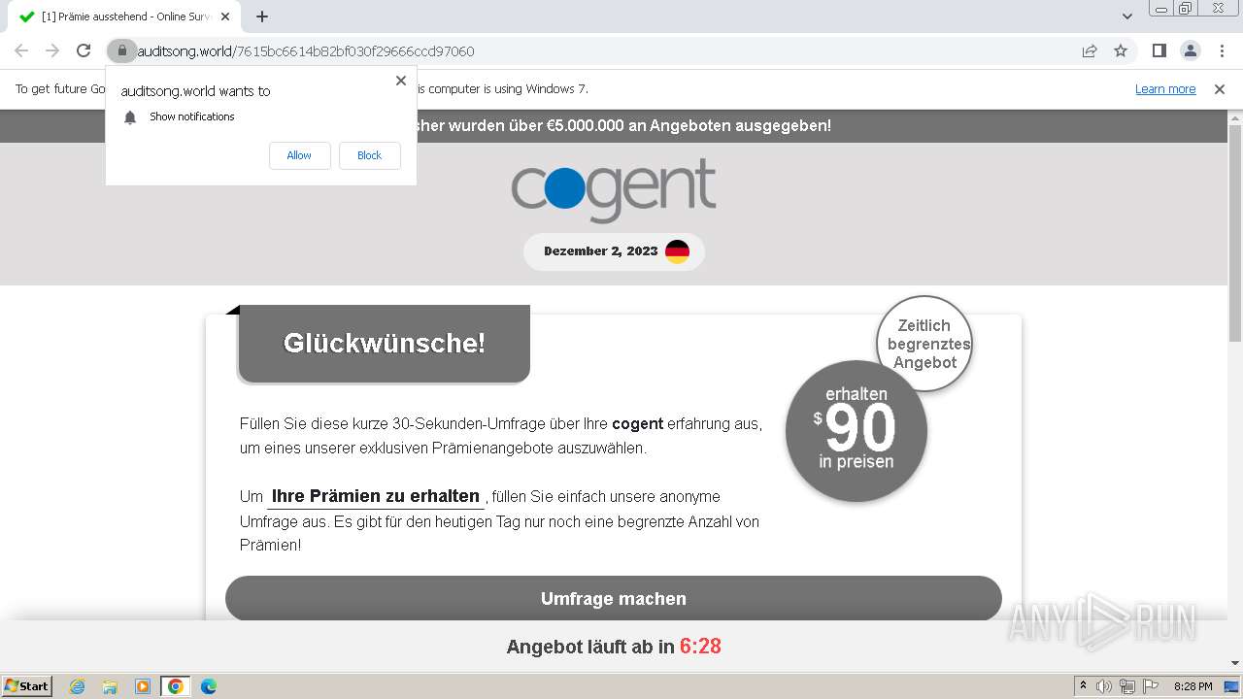Expand the tab search chevron
This screenshot has width=1243, height=699.
point(1127,17)
